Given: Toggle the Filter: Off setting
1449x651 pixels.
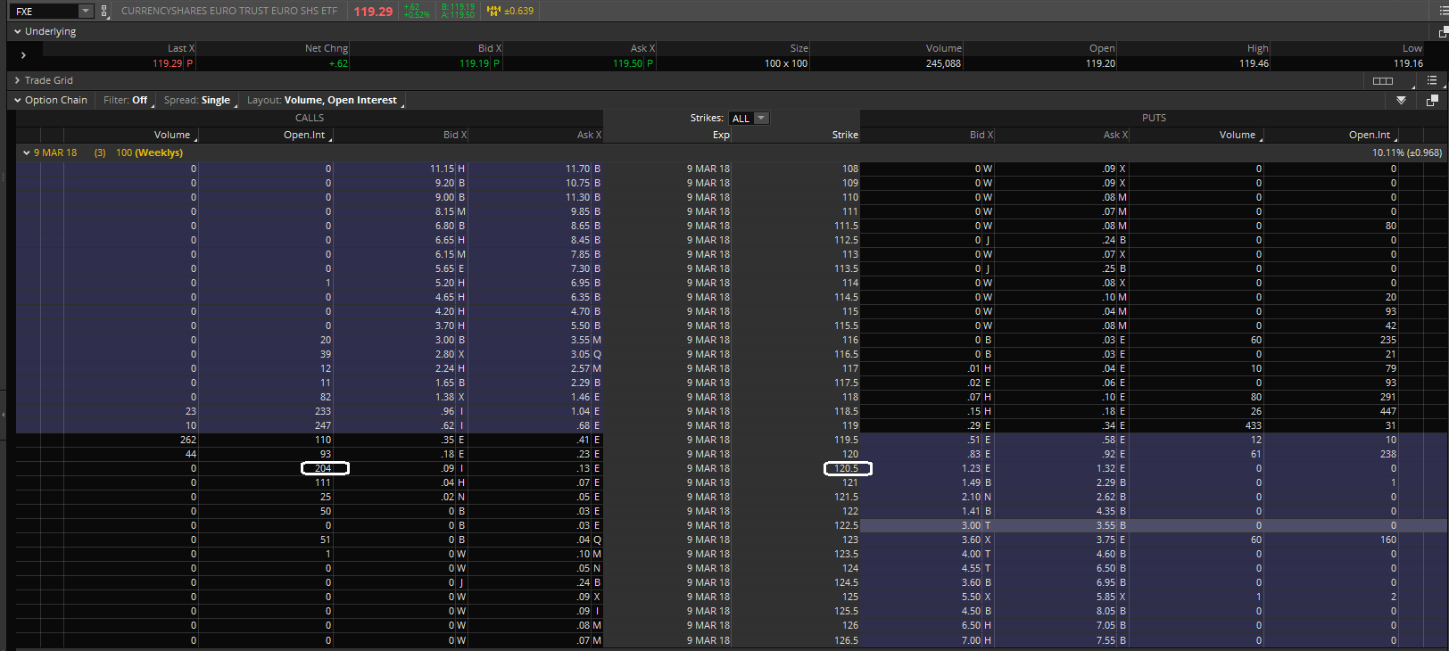Looking at the screenshot, I should (x=126, y=100).
